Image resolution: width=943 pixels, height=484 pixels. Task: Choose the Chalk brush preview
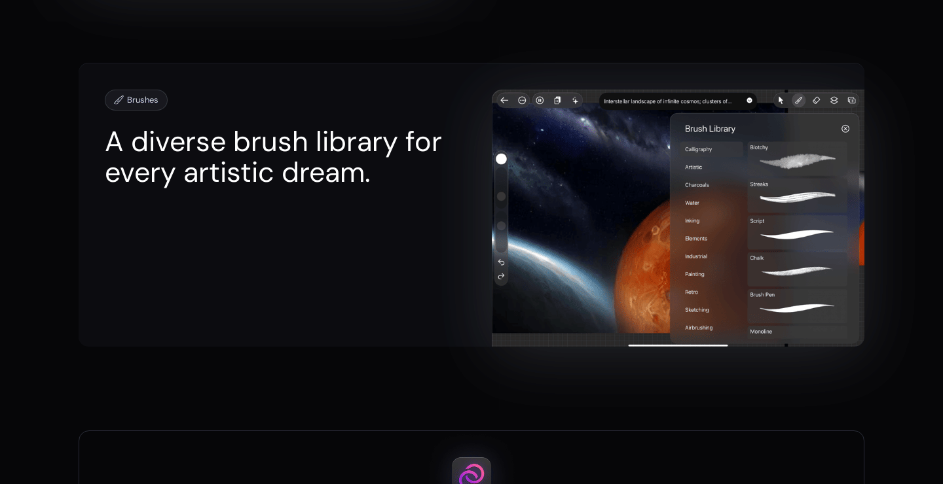(x=797, y=269)
